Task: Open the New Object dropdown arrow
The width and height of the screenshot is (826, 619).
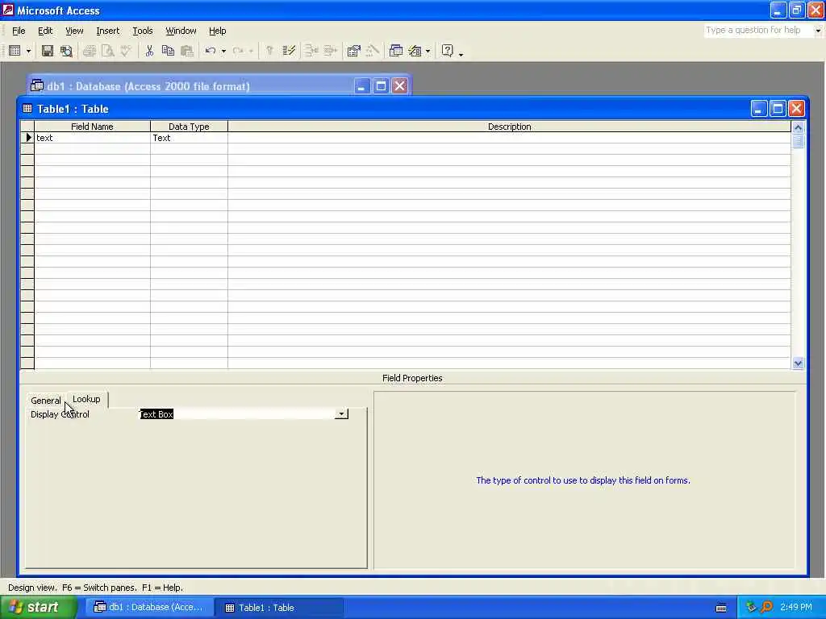Action: (428, 51)
